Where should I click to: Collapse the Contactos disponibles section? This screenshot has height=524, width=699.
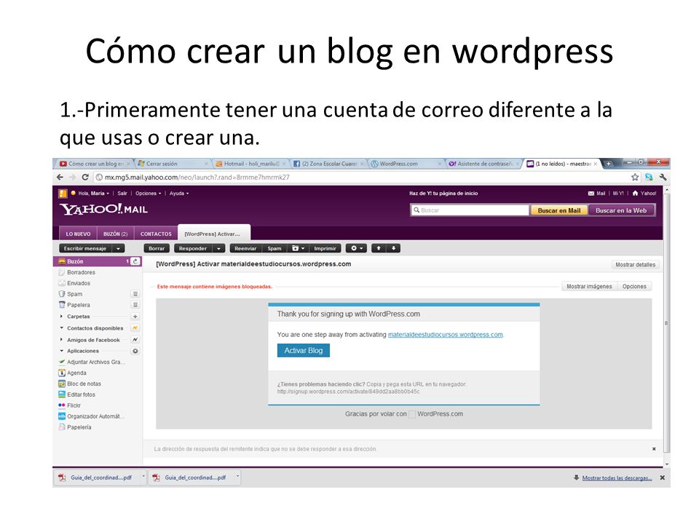pyautogui.click(x=61, y=328)
